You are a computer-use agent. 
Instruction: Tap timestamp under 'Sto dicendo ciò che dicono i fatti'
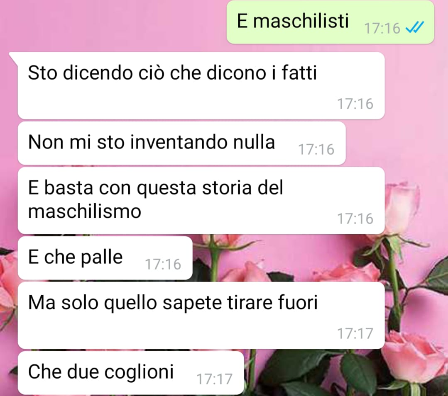pyautogui.click(x=355, y=104)
